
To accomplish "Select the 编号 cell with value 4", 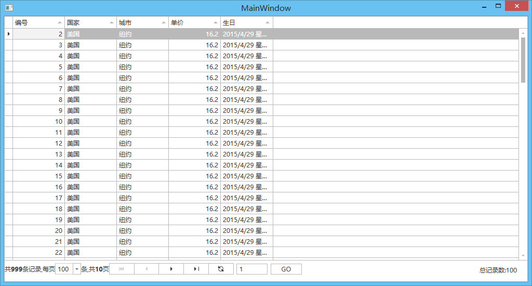I will coord(38,56).
